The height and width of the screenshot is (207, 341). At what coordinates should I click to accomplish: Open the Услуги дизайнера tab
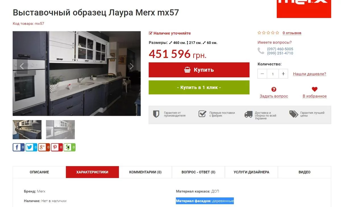(x=251, y=172)
